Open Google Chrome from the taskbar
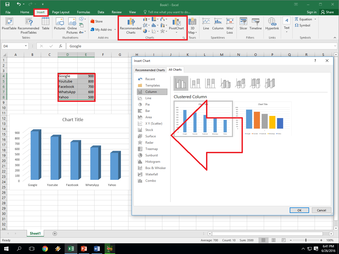 (x=45, y=249)
